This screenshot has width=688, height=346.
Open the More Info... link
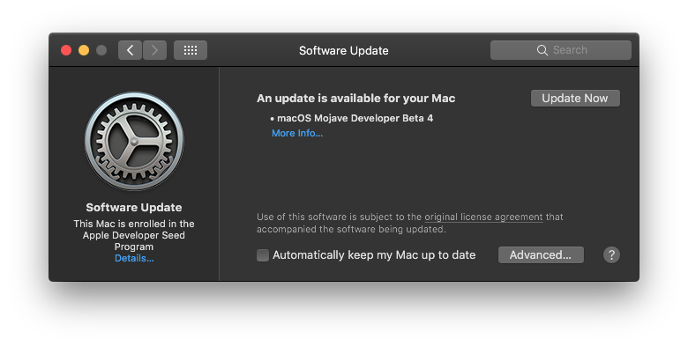297,133
